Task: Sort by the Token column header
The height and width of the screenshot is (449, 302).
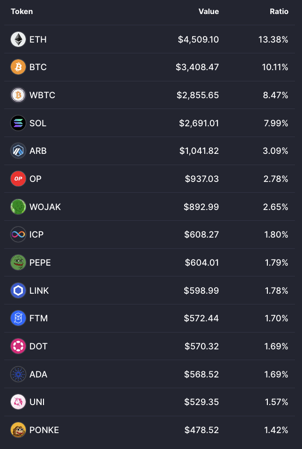Action: tap(22, 11)
